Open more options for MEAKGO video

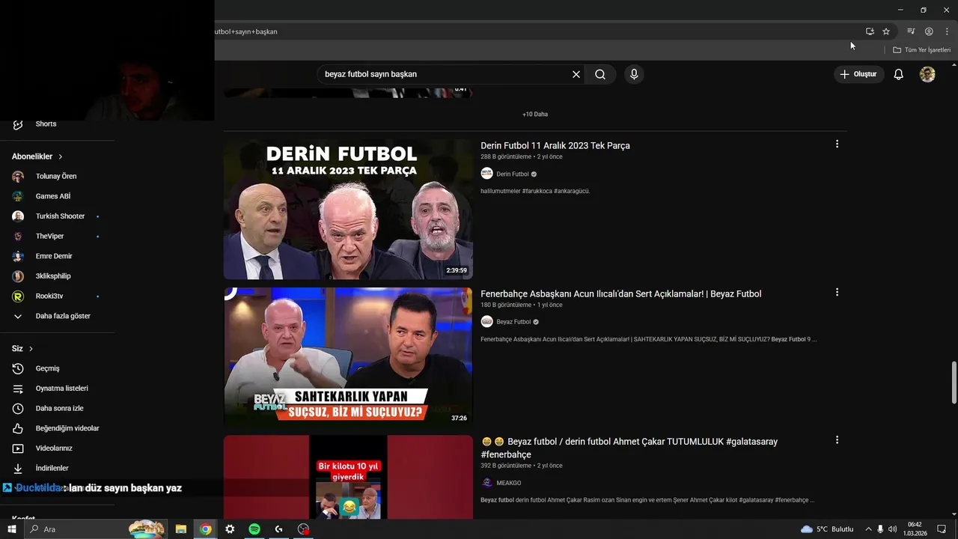tap(837, 440)
